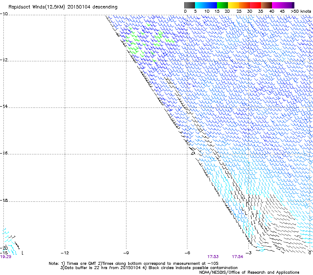Click the blue 10-15 knots legend color
This screenshot has height=275, width=313.
click(211, 5)
